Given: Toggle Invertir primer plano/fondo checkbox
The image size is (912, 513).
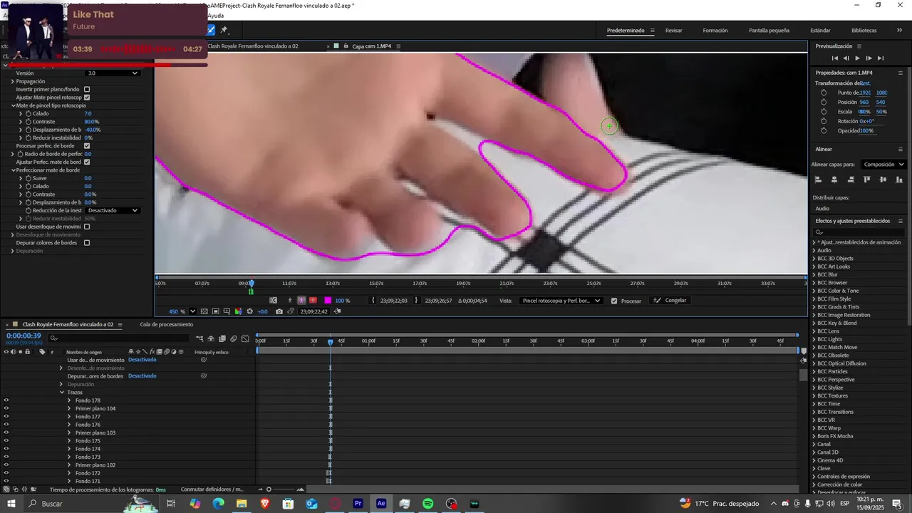Looking at the screenshot, I should pyautogui.click(x=87, y=89).
